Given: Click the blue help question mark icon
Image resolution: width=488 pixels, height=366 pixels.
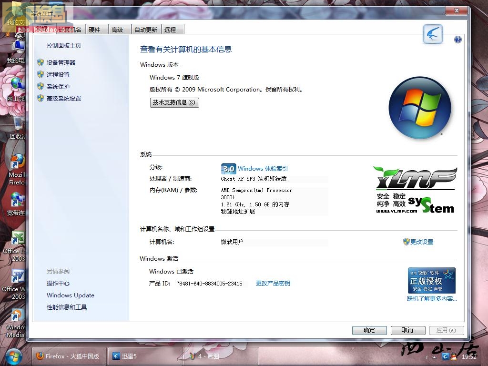Looking at the screenshot, I should pos(457,40).
